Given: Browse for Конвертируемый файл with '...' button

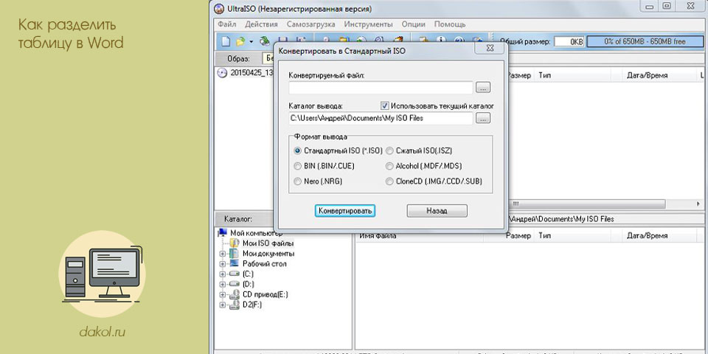Looking at the screenshot, I should point(483,88).
